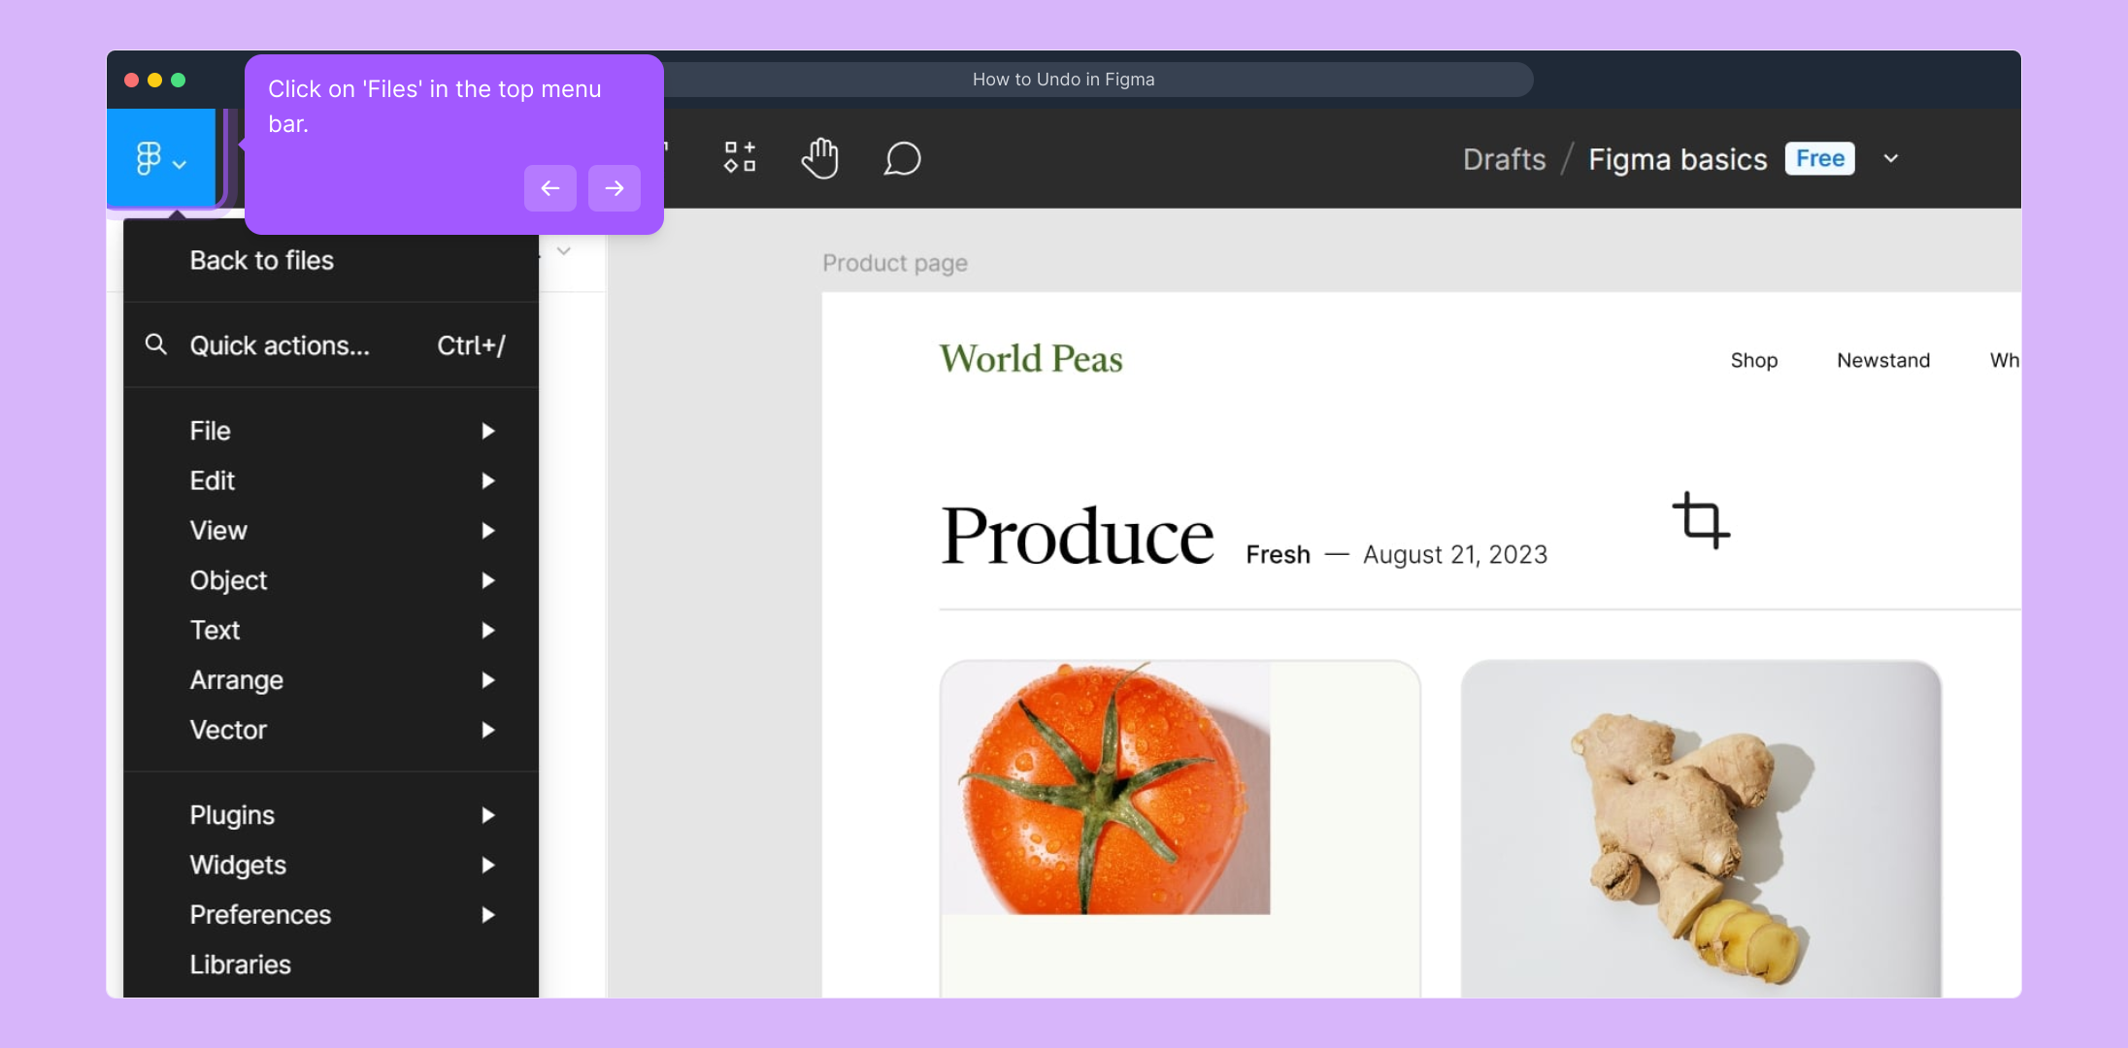2128x1048 pixels.
Task: Expand the pages chevron in left panel
Action: [564, 251]
